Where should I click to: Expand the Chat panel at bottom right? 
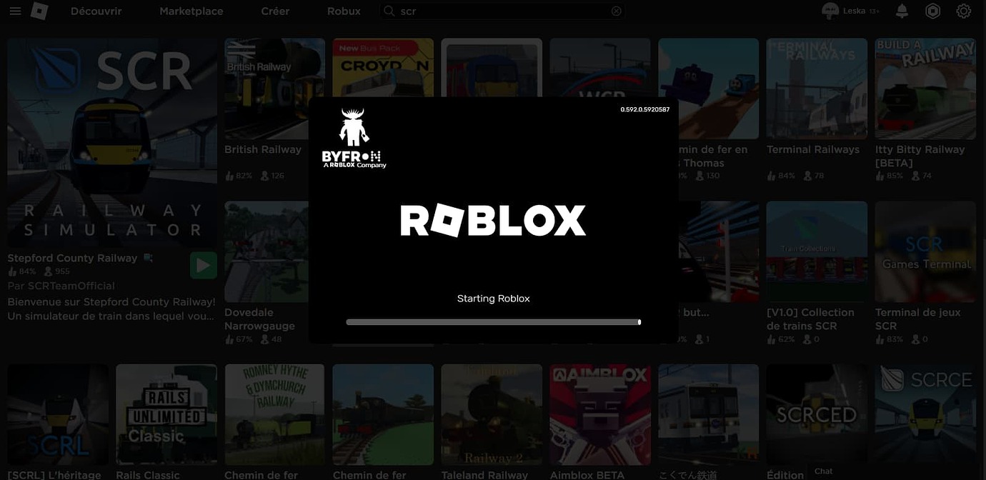click(x=823, y=471)
